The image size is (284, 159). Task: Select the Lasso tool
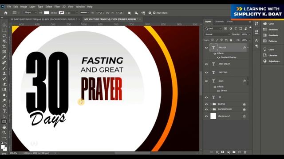(4, 35)
